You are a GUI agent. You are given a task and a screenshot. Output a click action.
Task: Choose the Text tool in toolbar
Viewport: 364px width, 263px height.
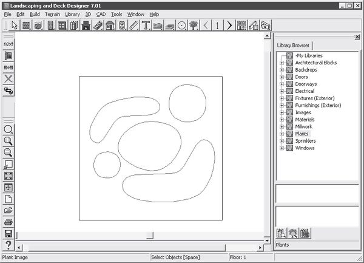[146, 26]
